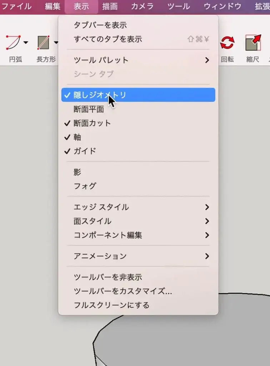This screenshot has width=270, height=366.
Task: Enable フォグ (fog)
Action: [138, 186]
